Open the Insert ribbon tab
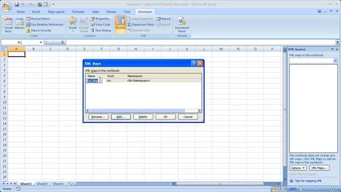The height and width of the screenshot is (192, 341). pos(36,12)
